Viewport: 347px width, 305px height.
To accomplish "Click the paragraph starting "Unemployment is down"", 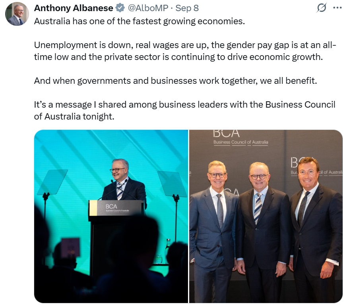I will 185,51.
